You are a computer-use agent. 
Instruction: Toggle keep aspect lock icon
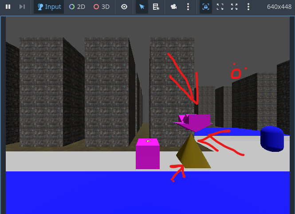[x=206, y=7]
